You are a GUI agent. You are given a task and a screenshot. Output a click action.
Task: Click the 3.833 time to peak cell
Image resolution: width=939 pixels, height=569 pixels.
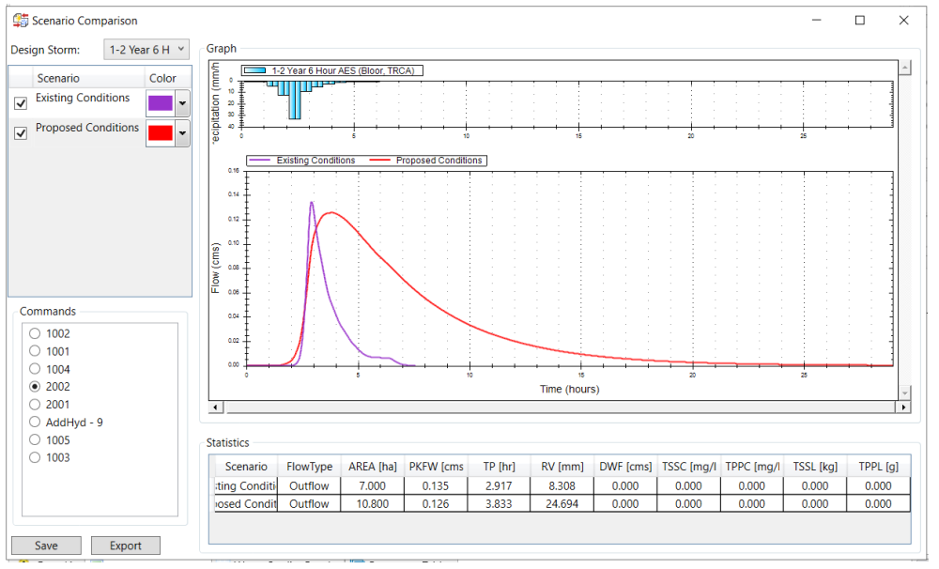point(499,503)
